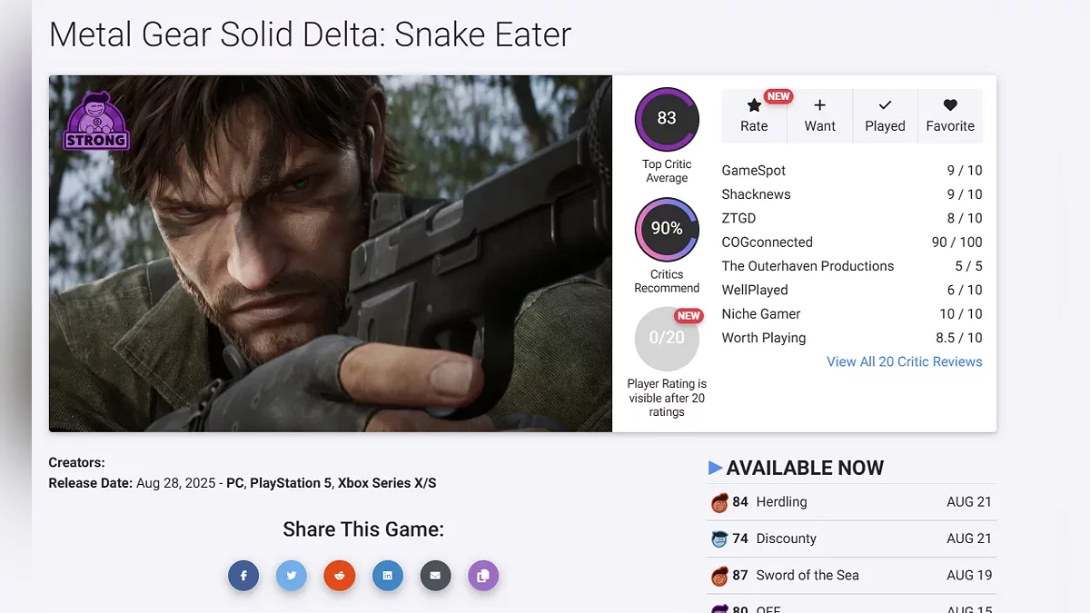Screen dimensions: 1090x613
Task: Share game via Facebook icon
Action: click(x=243, y=576)
